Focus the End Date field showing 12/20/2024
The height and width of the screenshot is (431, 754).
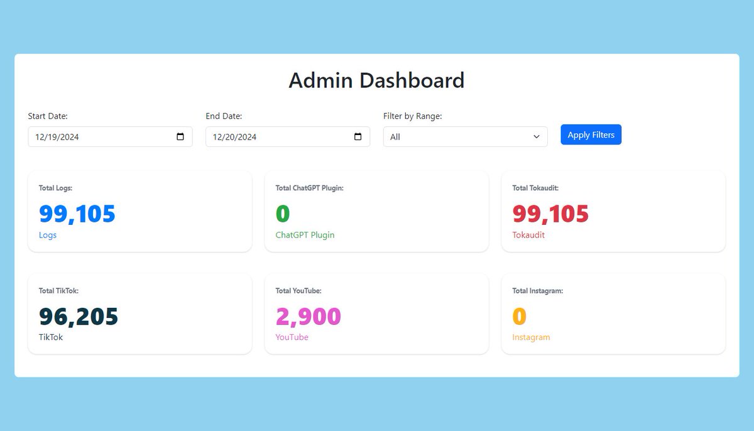288,136
